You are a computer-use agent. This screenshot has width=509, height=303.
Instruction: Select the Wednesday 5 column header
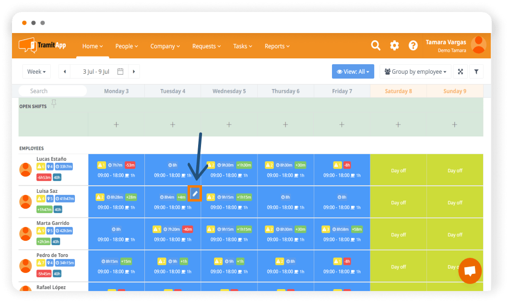pos(229,91)
